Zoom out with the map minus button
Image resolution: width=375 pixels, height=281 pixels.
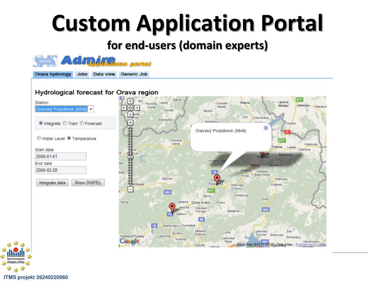click(130, 189)
